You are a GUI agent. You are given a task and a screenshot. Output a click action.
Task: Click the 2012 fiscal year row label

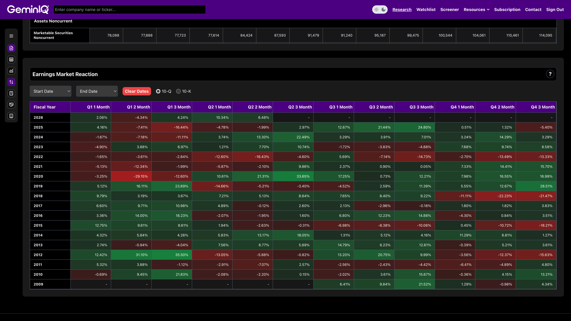click(50, 255)
